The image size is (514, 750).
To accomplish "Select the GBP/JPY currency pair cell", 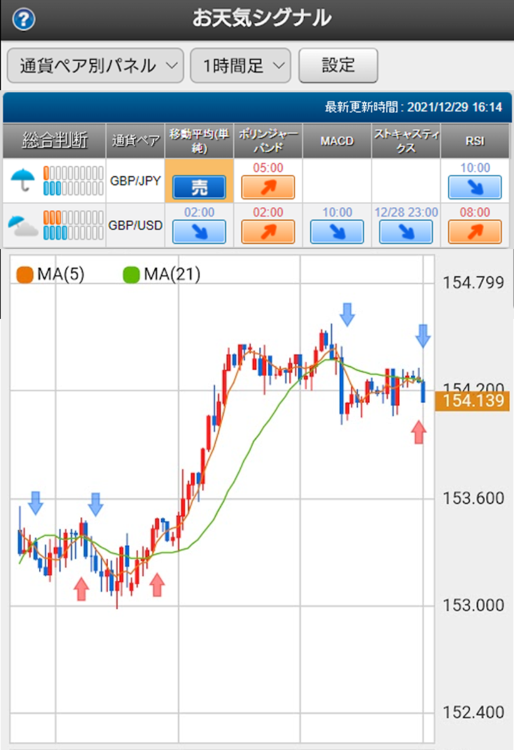I will click(135, 181).
